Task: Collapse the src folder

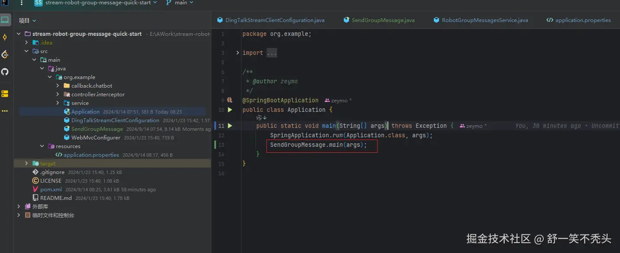Action: 26,51
